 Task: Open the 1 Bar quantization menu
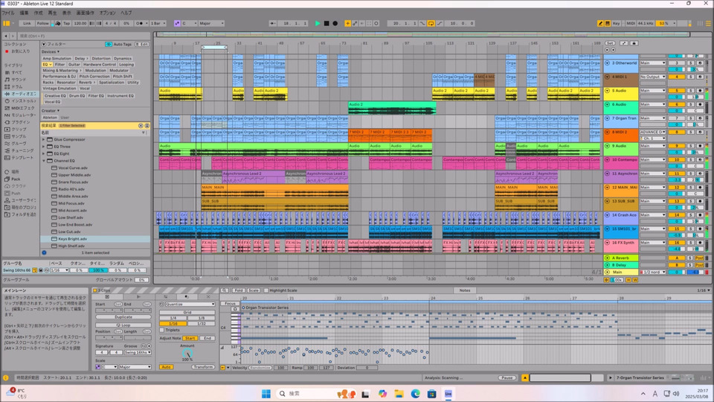(x=159, y=23)
